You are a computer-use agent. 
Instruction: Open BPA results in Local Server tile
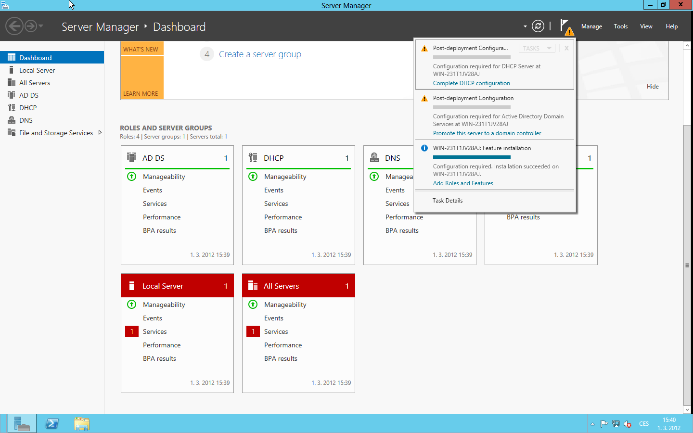point(159,358)
